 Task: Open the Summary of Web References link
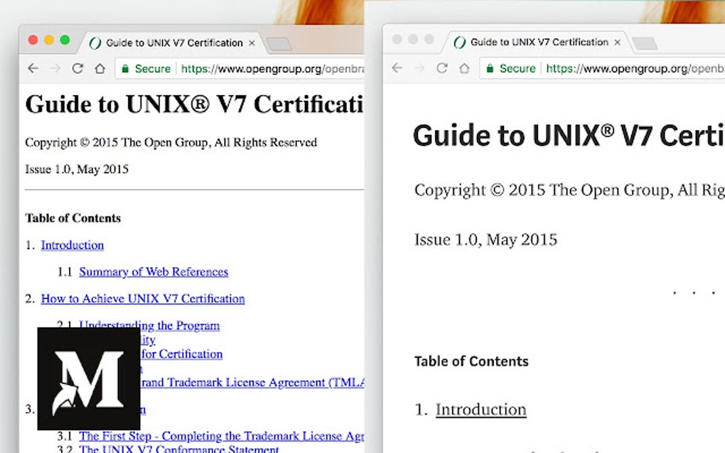[154, 271]
